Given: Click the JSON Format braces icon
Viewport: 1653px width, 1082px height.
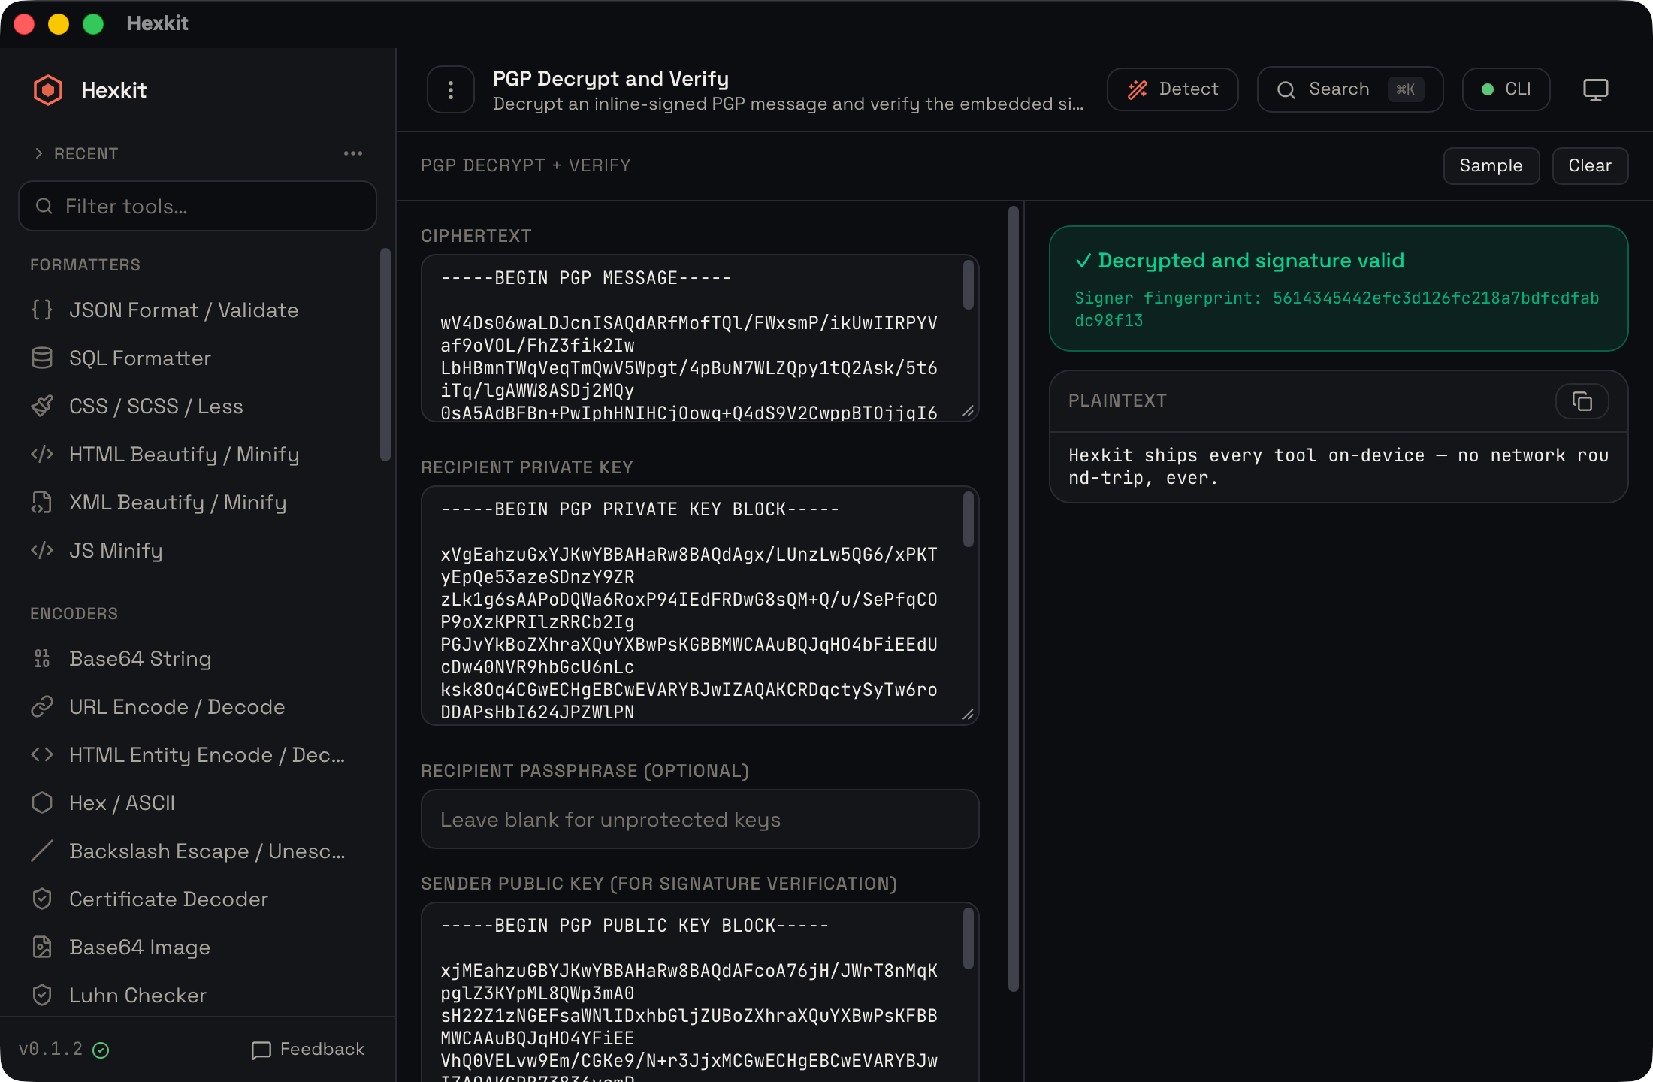Looking at the screenshot, I should pos(42,310).
